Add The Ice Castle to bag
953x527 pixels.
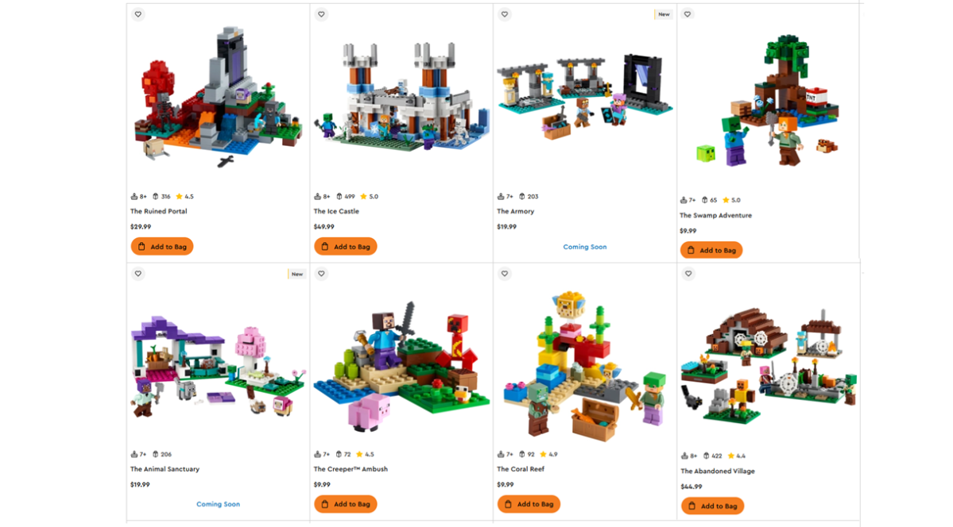pyautogui.click(x=346, y=247)
